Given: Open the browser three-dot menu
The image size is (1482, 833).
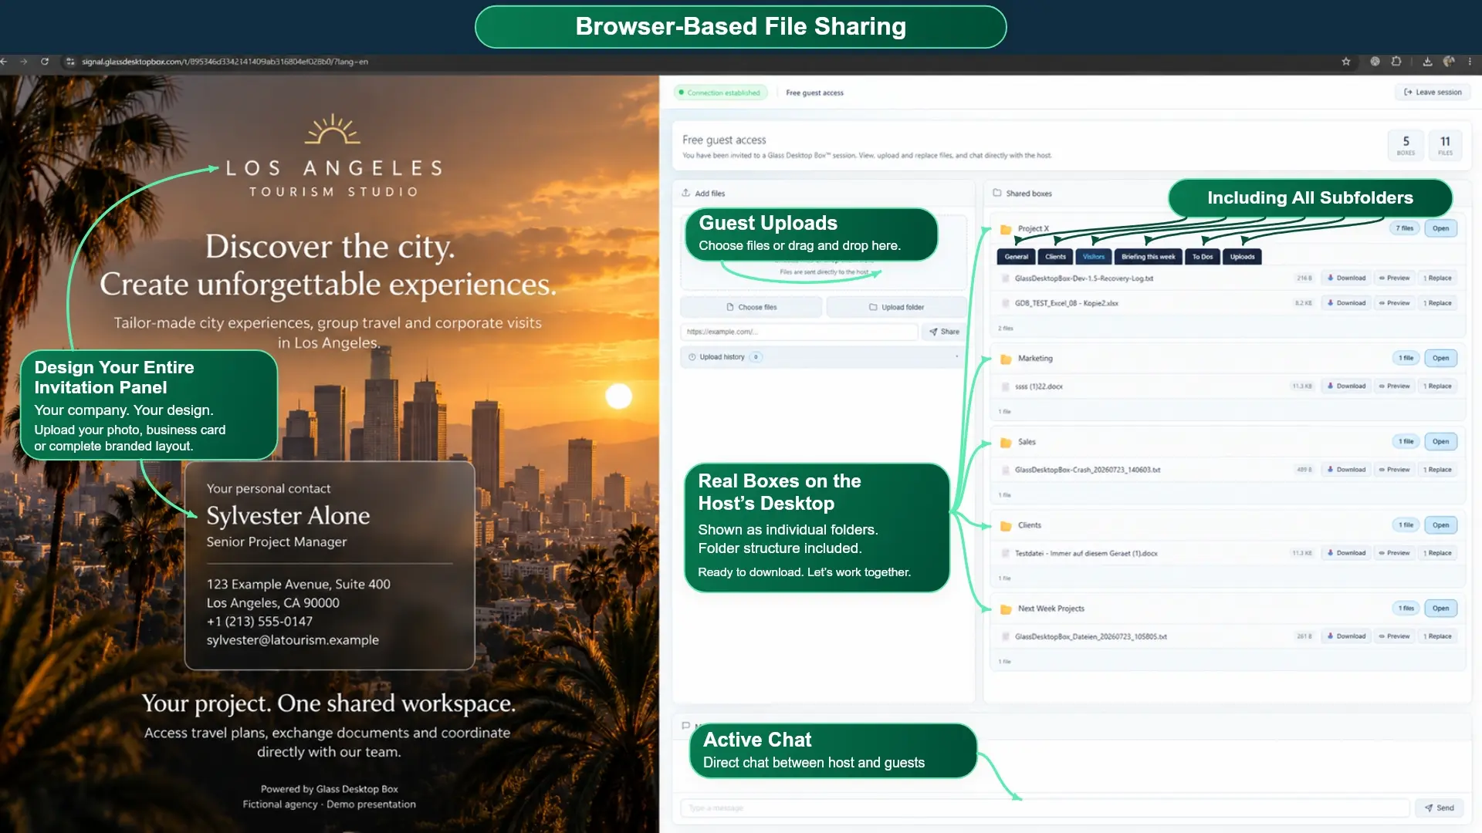Looking at the screenshot, I should (1470, 62).
